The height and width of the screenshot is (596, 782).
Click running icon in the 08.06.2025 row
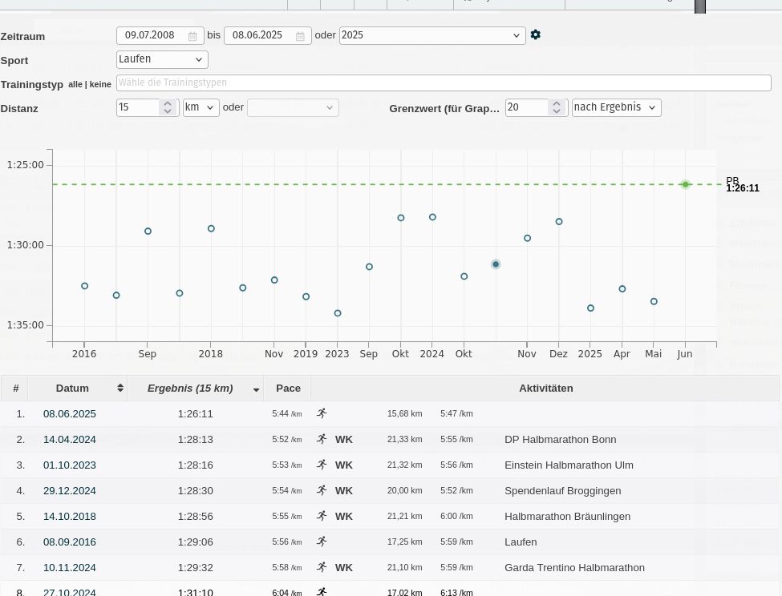click(322, 413)
